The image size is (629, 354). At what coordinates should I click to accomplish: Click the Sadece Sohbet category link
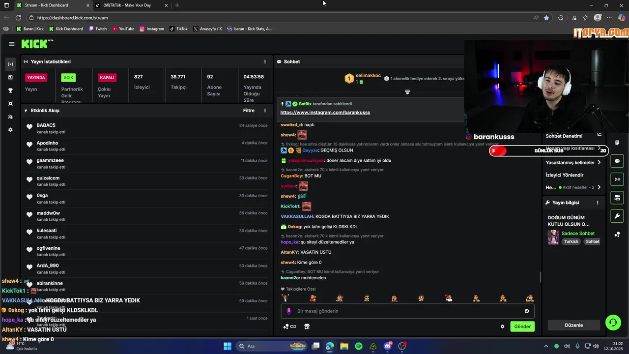coord(578,234)
